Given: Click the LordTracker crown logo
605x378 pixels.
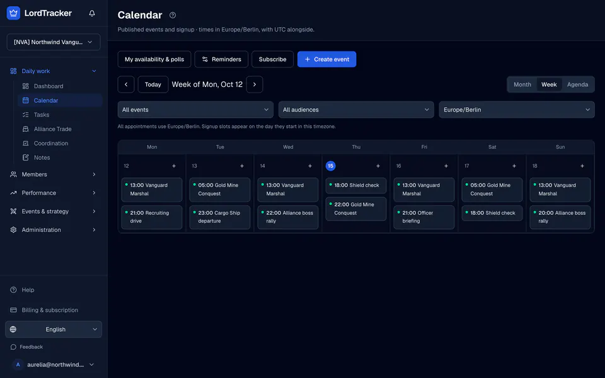Looking at the screenshot, I should coord(13,13).
